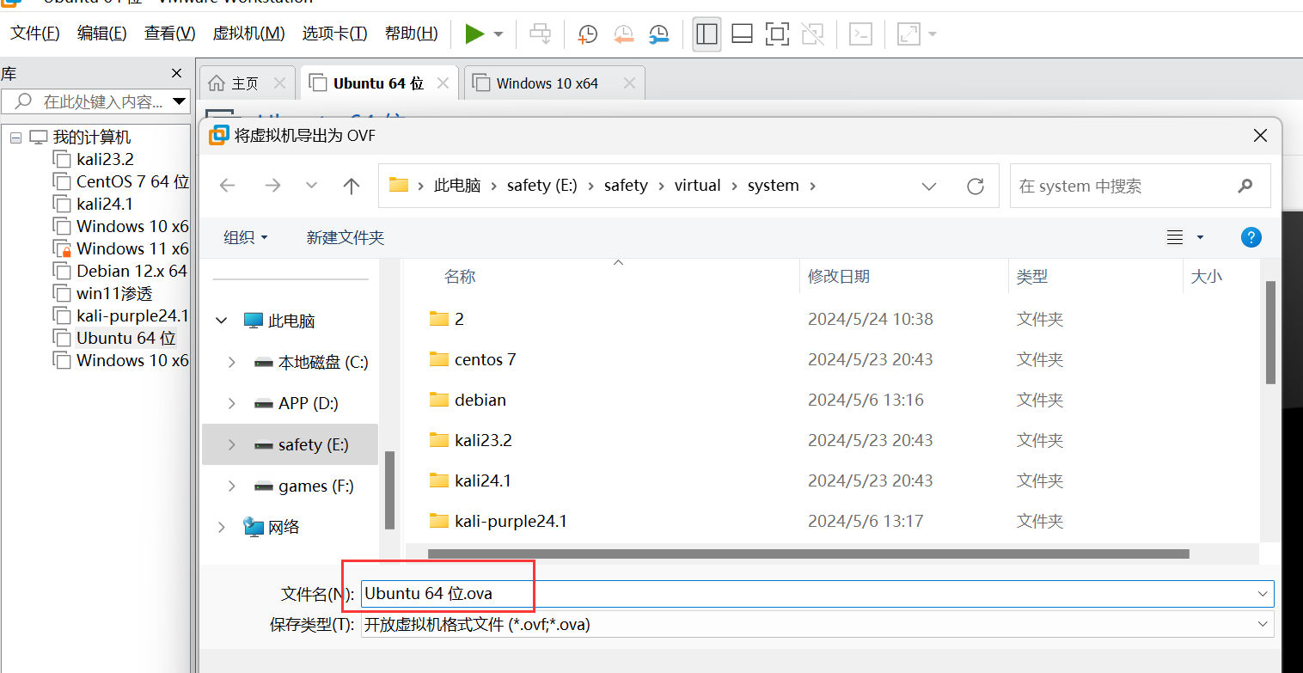The image size is (1303, 673).
Task: Open power options dropdown beside play button
Action: [x=499, y=34]
